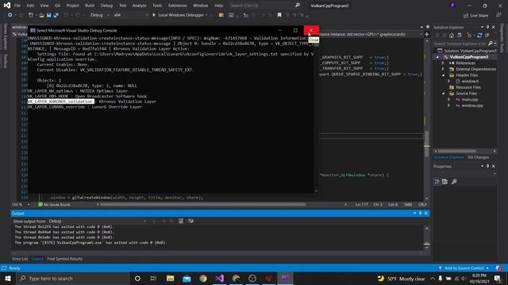Switch to the Git Changes tab
508x285 pixels.
(478, 158)
